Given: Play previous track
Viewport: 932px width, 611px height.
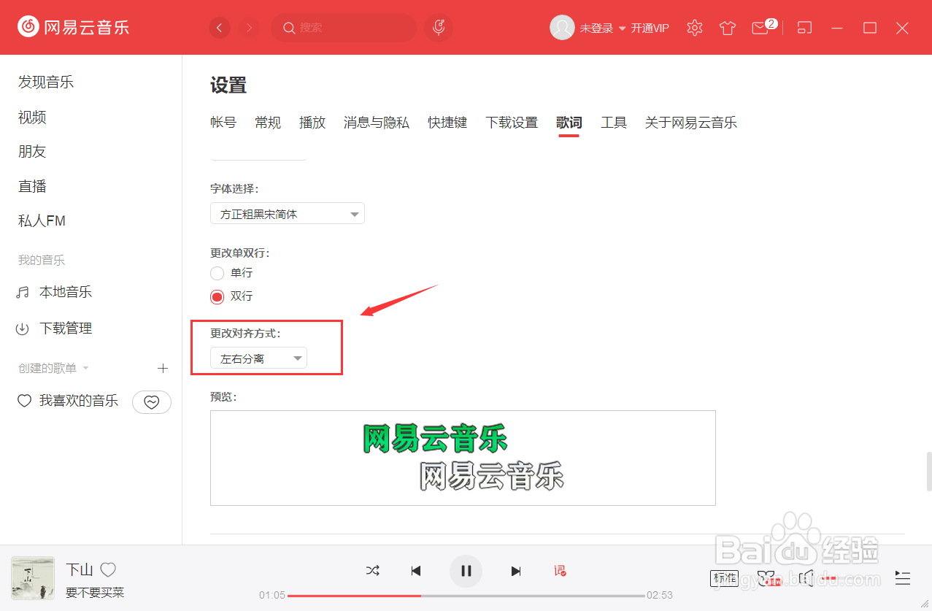Looking at the screenshot, I should point(416,571).
